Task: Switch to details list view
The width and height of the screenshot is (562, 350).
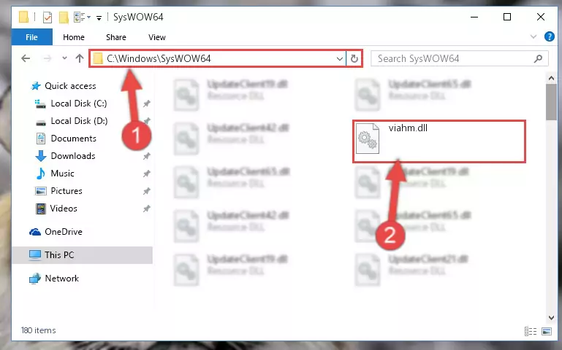Action: [531, 332]
